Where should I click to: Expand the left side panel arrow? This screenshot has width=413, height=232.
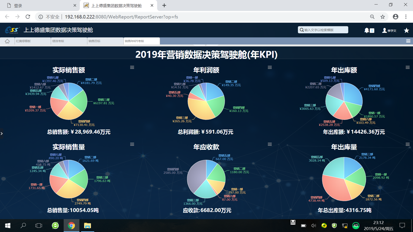[2, 133]
